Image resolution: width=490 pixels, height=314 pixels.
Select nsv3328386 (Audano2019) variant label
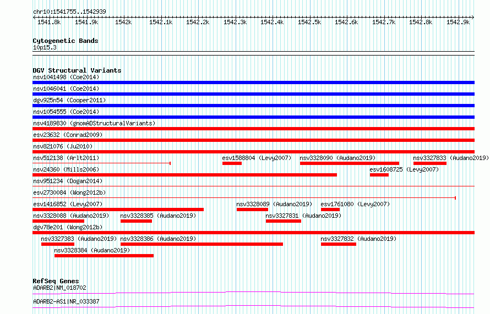tap(158, 239)
